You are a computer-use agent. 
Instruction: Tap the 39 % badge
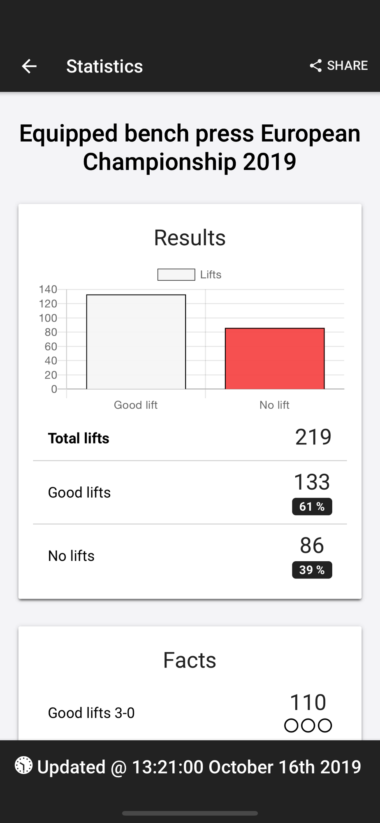pos(312,570)
